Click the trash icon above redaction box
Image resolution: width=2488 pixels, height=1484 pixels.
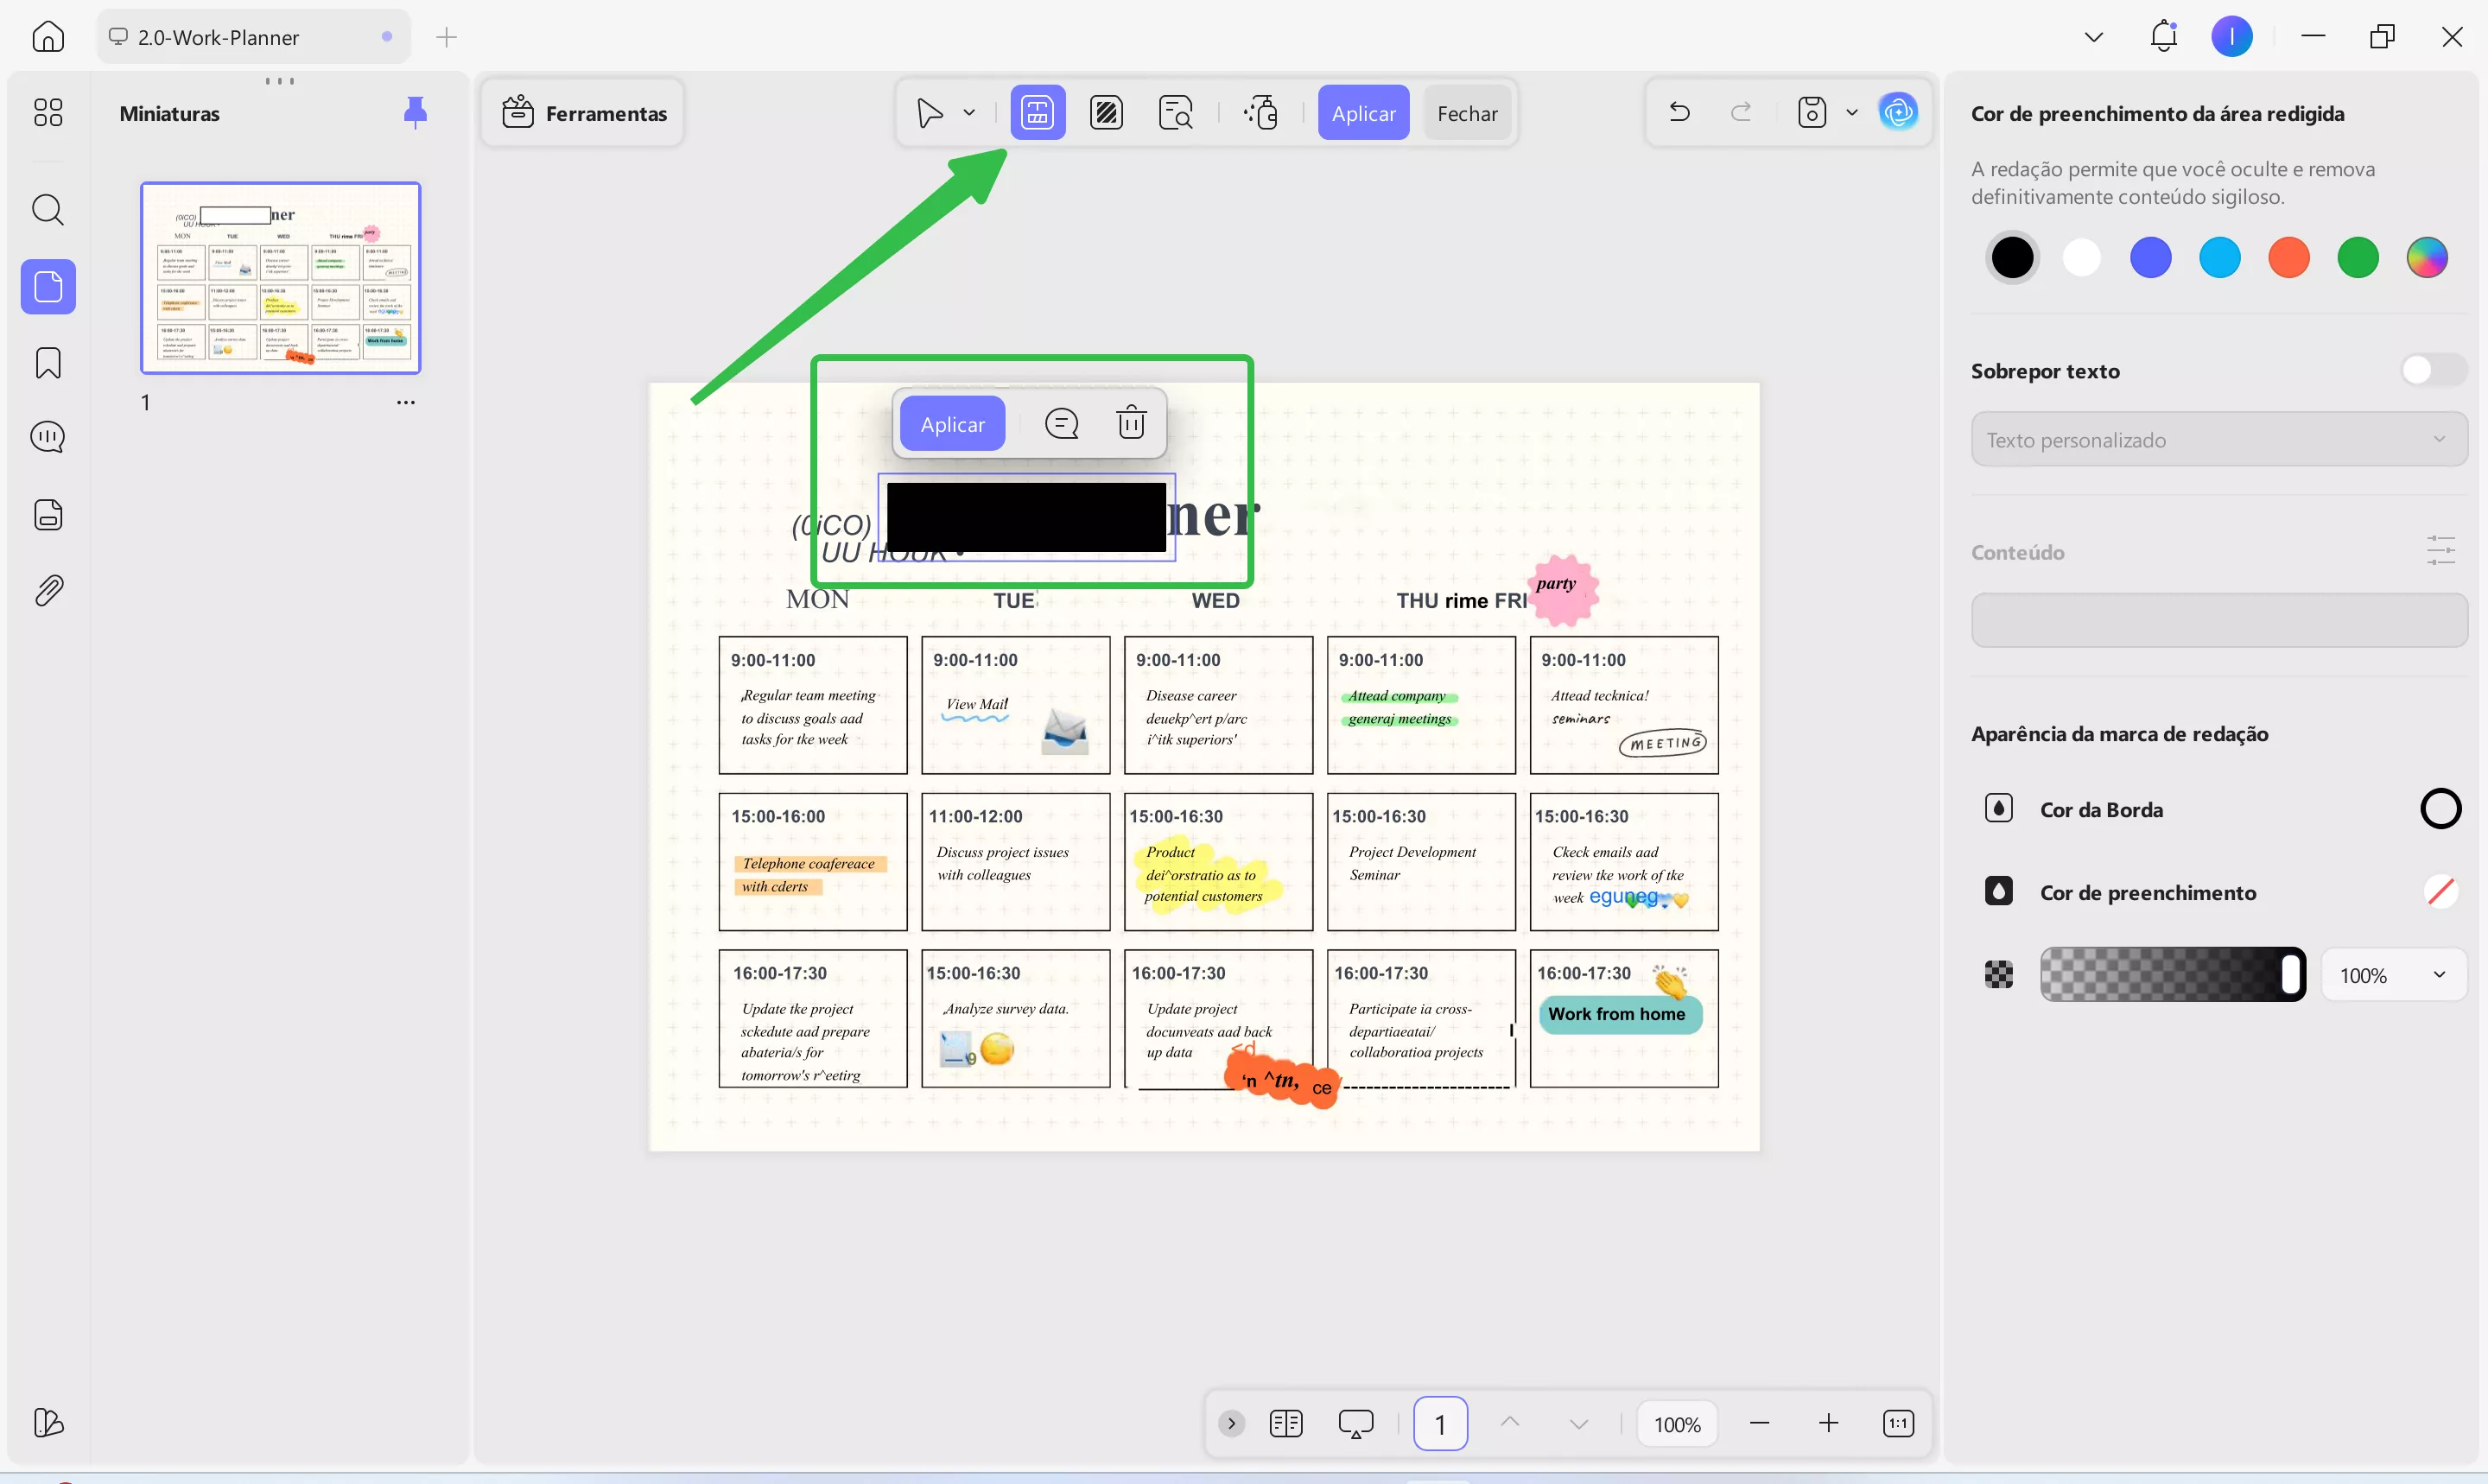(1130, 424)
